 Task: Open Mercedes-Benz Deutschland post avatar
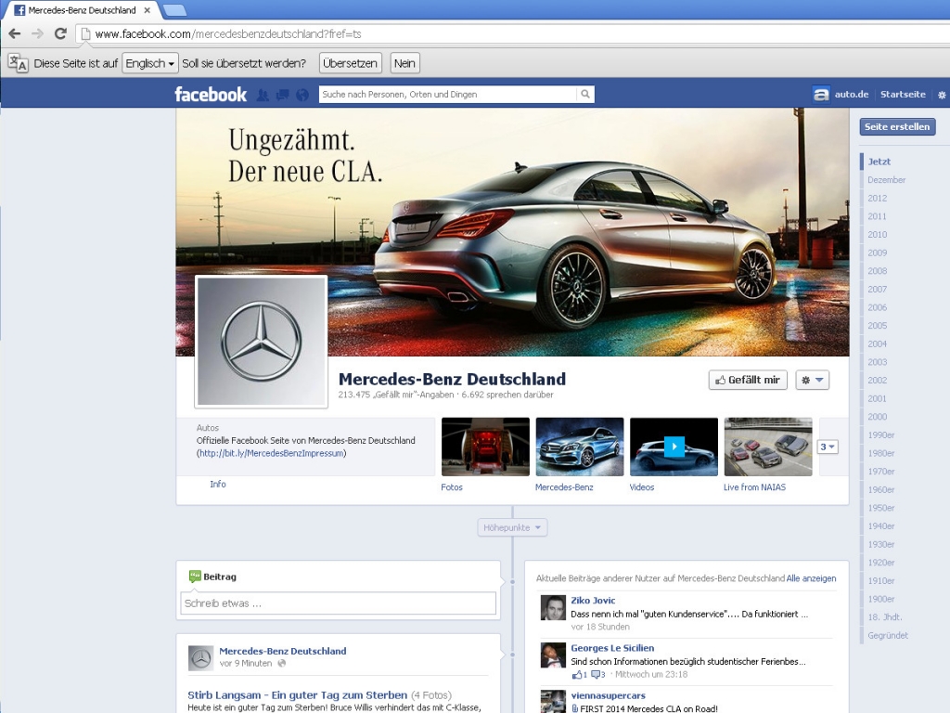click(200, 658)
